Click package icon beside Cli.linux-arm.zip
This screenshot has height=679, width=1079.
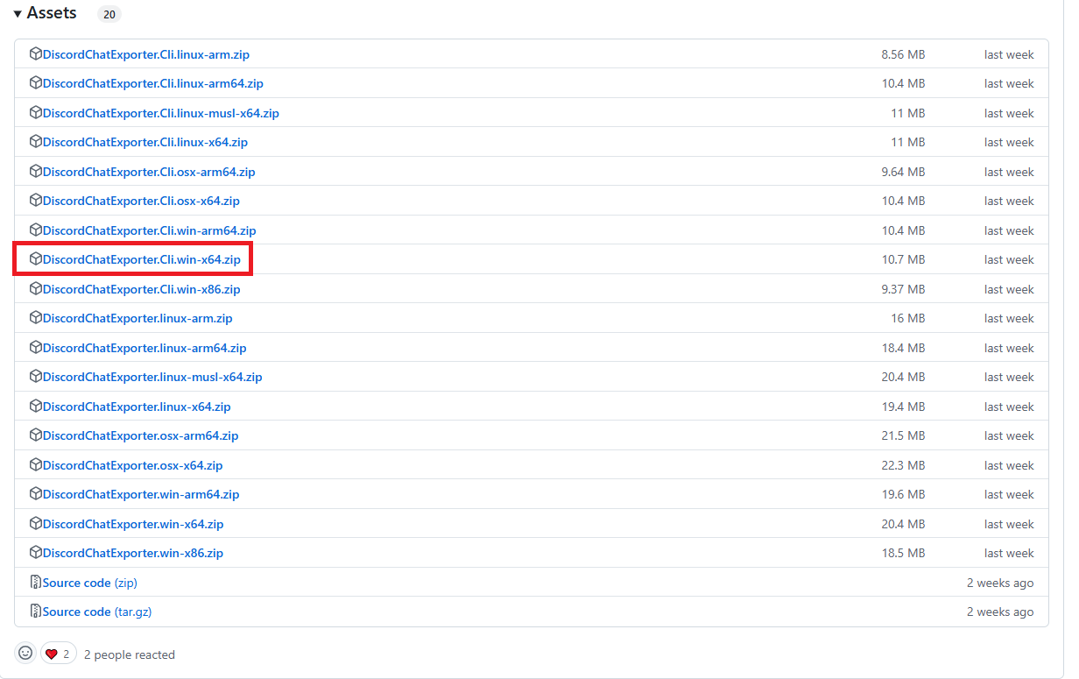pyautogui.click(x=36, y=53)
